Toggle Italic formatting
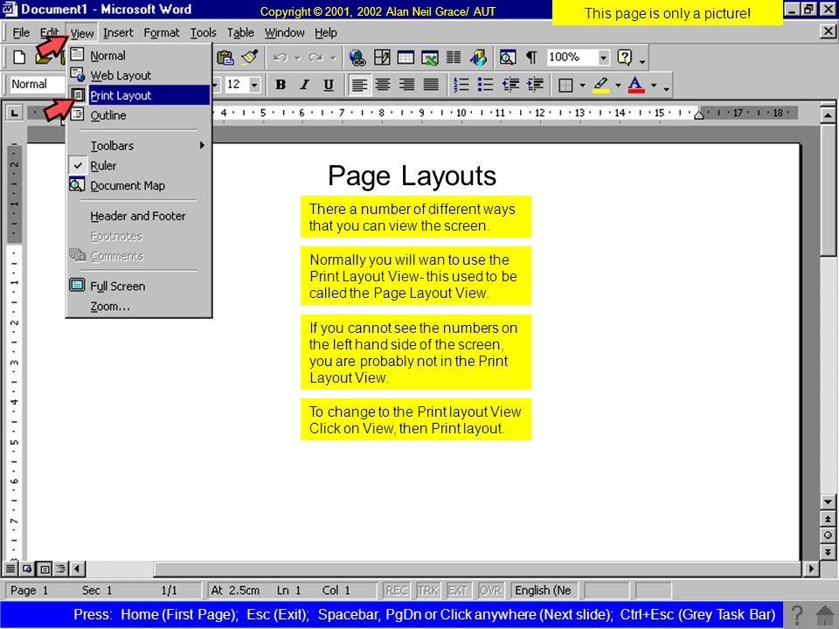 304,85
